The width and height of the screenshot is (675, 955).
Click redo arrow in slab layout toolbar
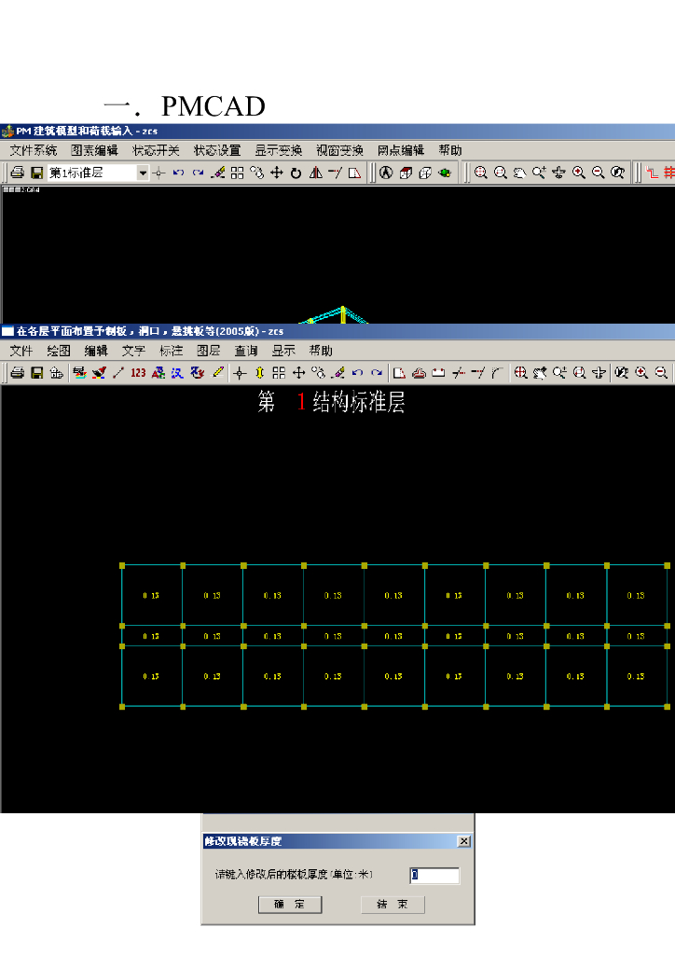[377, 373]
